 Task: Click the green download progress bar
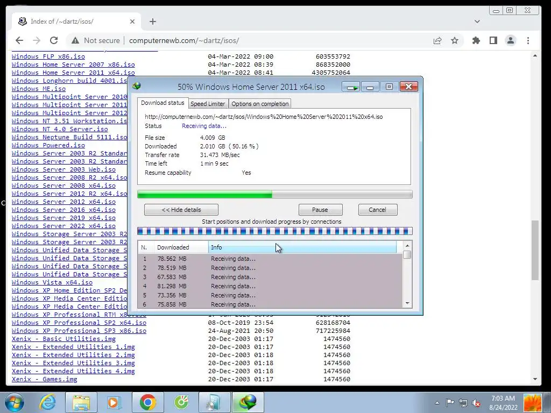pyautogui.click(x=275, y=194)
